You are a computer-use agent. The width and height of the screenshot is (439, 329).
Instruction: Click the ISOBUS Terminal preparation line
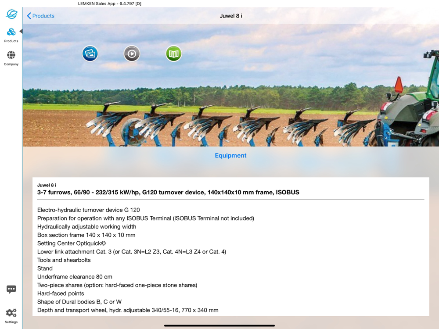146,218
